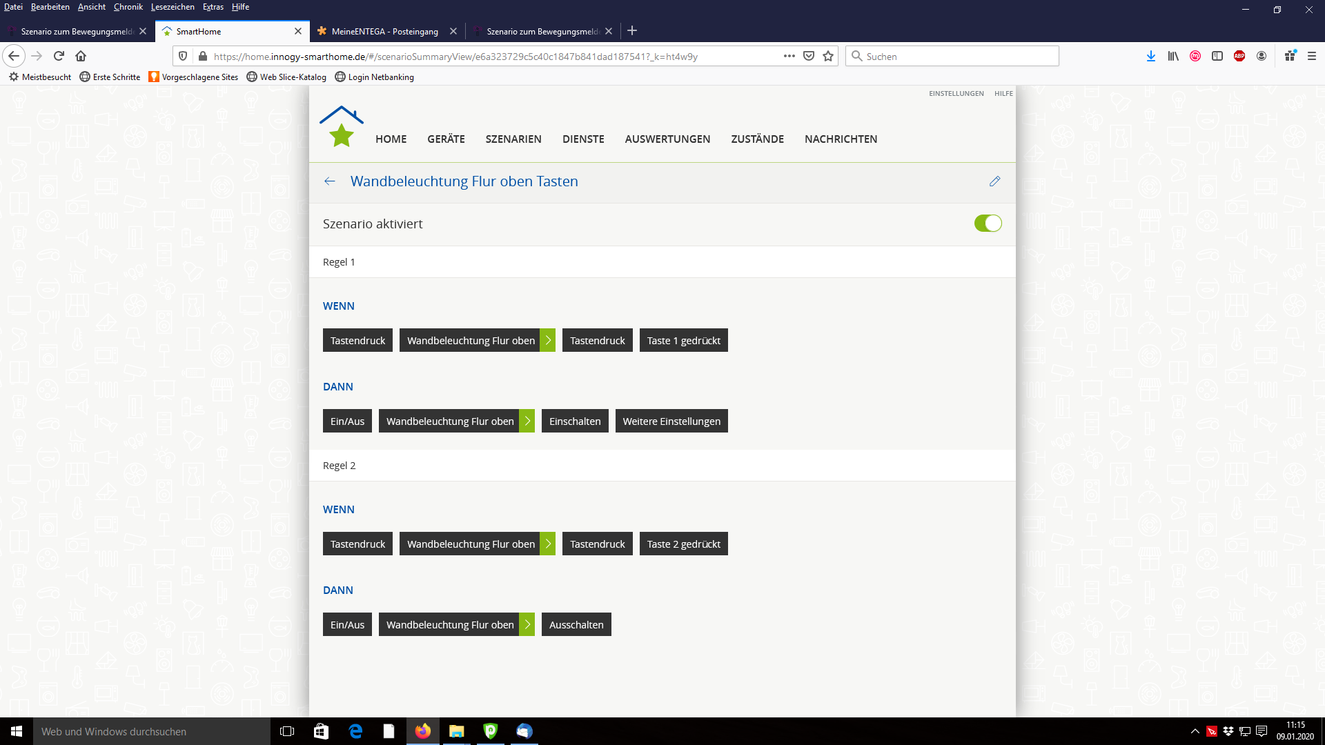Open the page actions three-dots menu
Viewport: 1325px width, 745px height.
789,56
